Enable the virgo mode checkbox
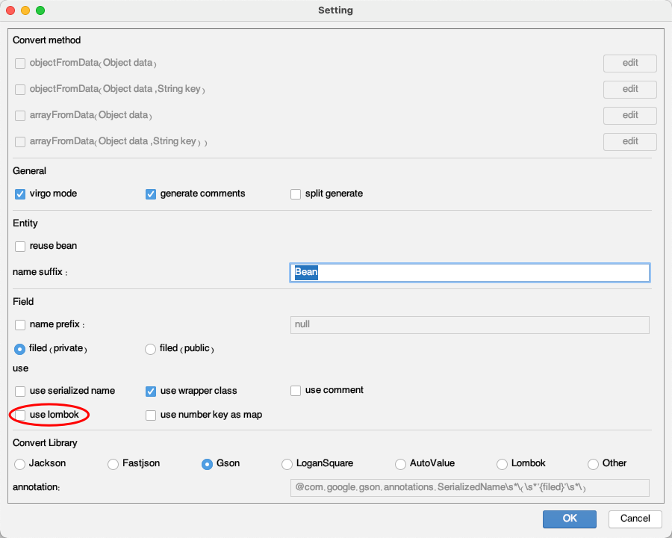The width and height of the screenshot is (672, 538). pyautogui.click(x=20, y=194)
